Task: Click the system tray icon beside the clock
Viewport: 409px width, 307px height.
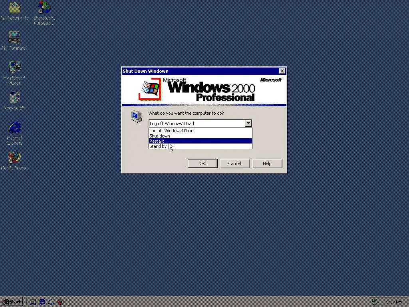Action: 375,302
